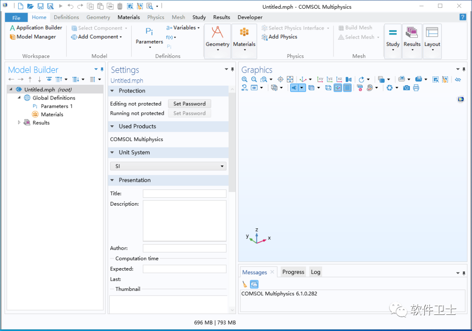This screenshot has height=331, width=472.
Task: Click Set Password for editing protection
Action: coord(189,104)
